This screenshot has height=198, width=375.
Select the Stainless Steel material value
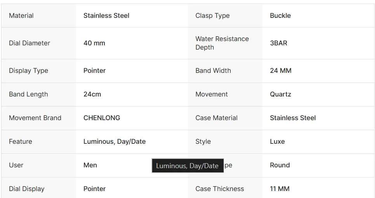106,15
